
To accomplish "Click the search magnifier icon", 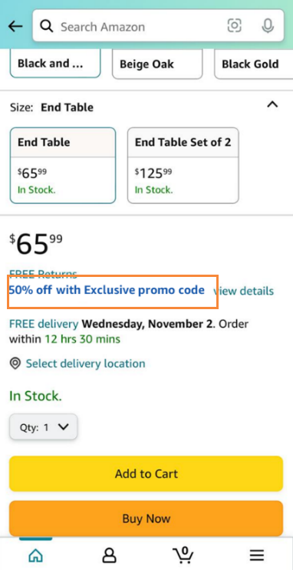I will pos(47,26).
